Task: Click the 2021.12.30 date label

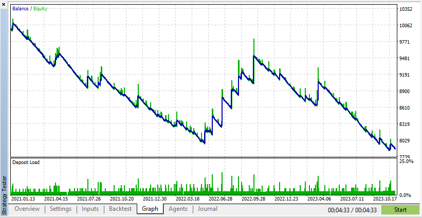Action: point(155,199)
